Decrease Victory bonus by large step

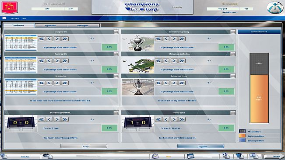(x=158, y=119)
